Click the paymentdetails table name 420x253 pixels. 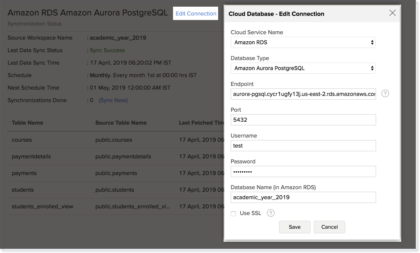point(31,157)
